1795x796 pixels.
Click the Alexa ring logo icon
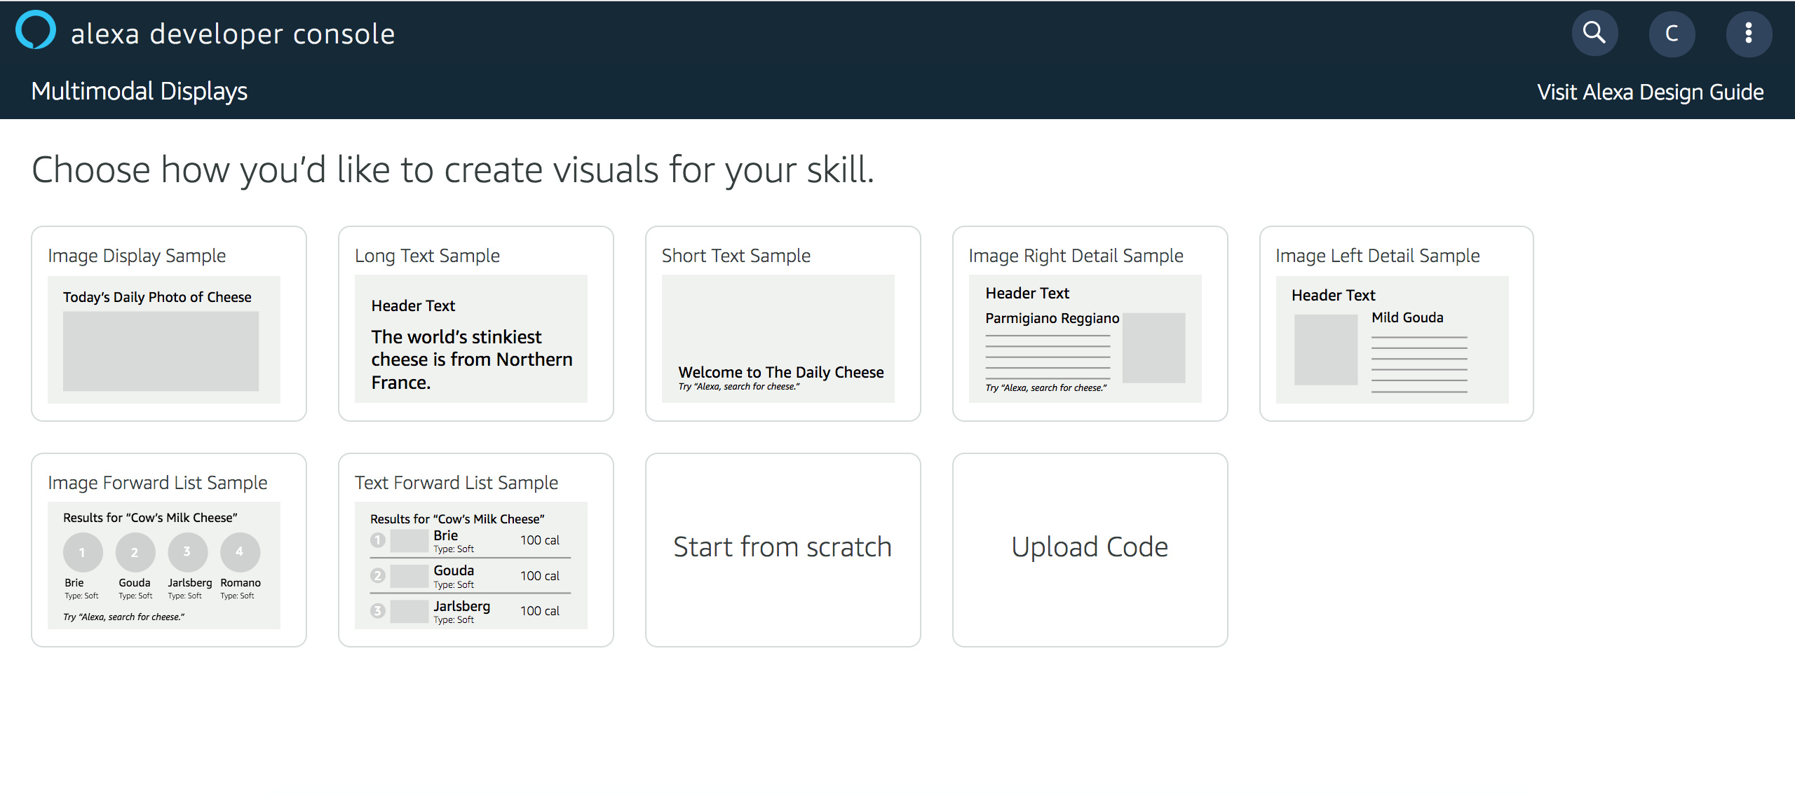pyautogui.click(x=35, y=31)
